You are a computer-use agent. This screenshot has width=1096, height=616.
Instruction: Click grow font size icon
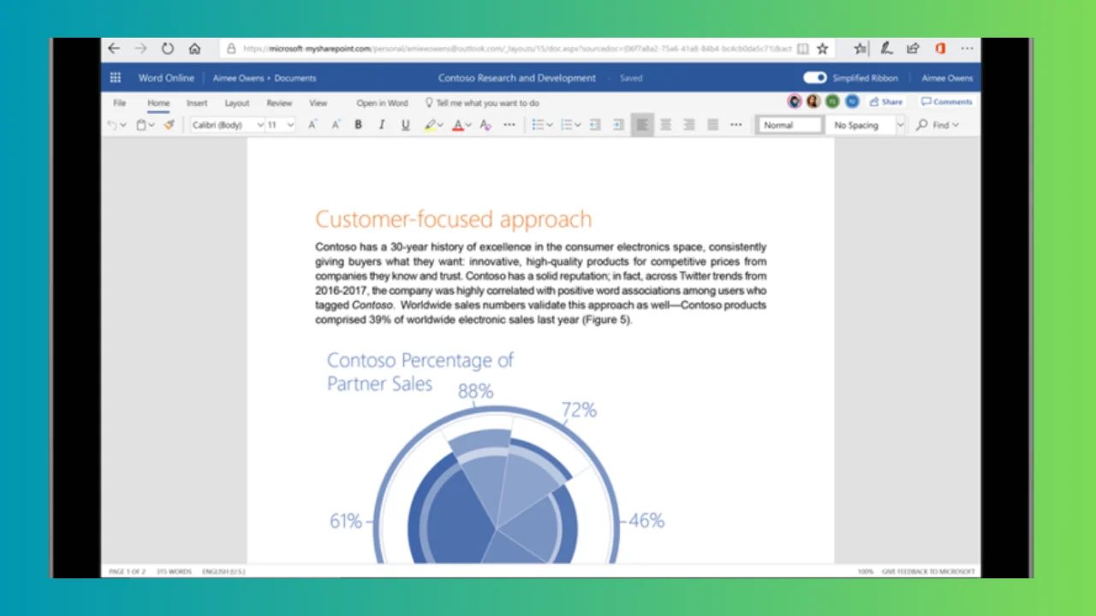tap(313, 125)
